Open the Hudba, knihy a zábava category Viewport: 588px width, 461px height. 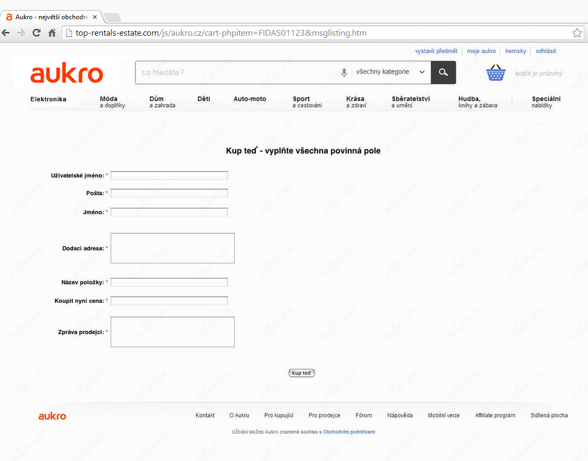pos(478,102)
